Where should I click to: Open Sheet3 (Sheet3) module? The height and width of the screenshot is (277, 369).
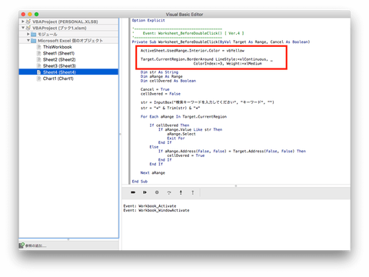tap(59, 66)
